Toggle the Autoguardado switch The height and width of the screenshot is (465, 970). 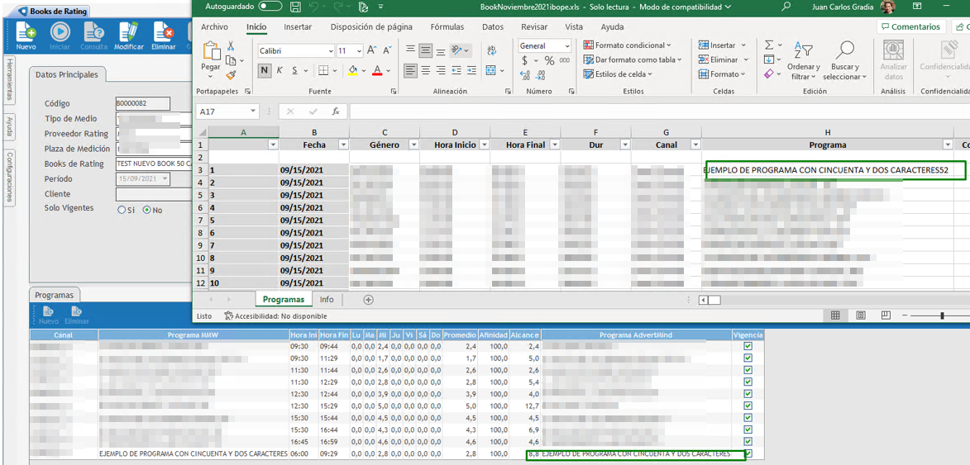(270, 7)
